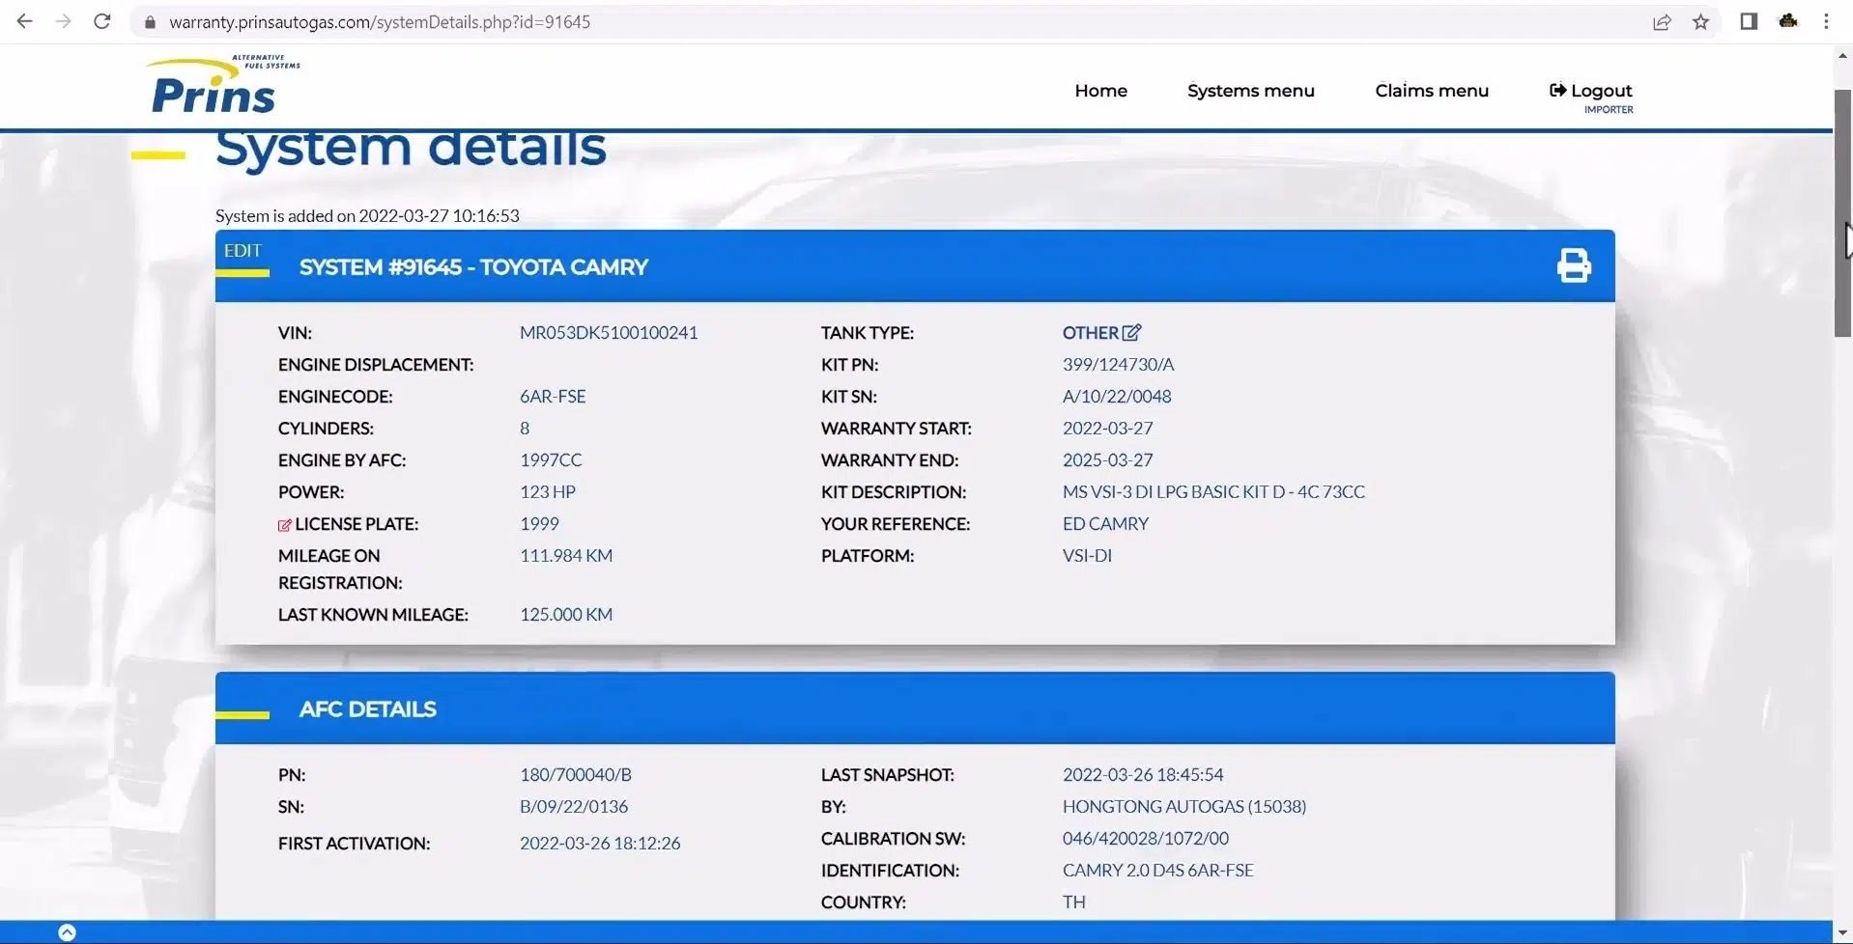Print the system details with the printer icon
The image size is (1853, 944).
pos(1574,265)
